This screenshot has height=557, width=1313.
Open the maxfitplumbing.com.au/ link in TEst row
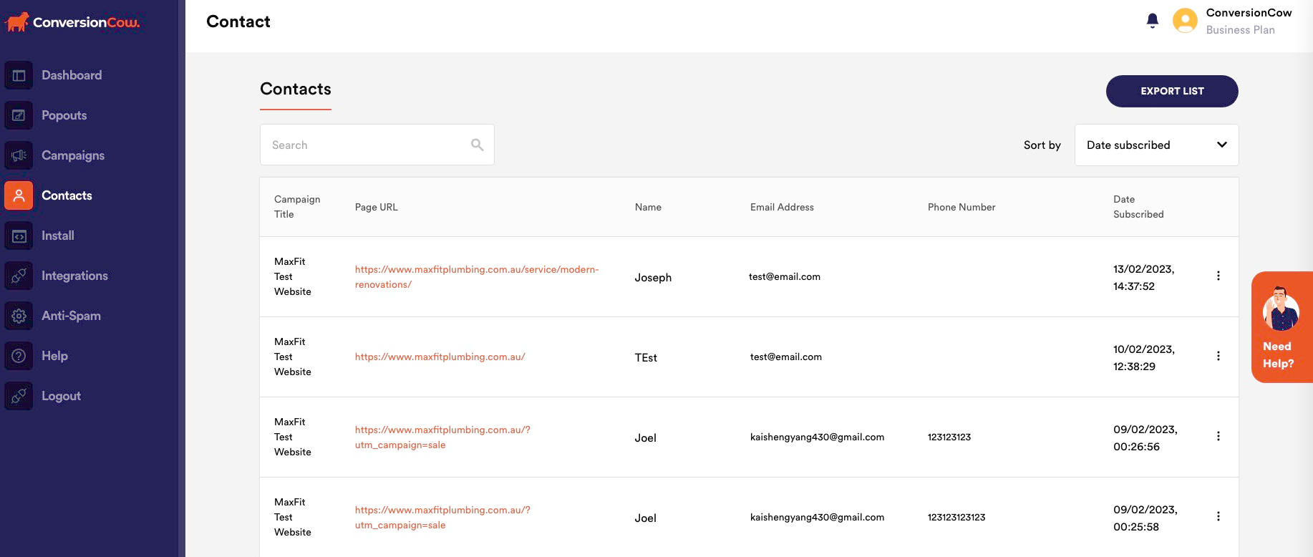pyautogui.click(x=440, y=357)
